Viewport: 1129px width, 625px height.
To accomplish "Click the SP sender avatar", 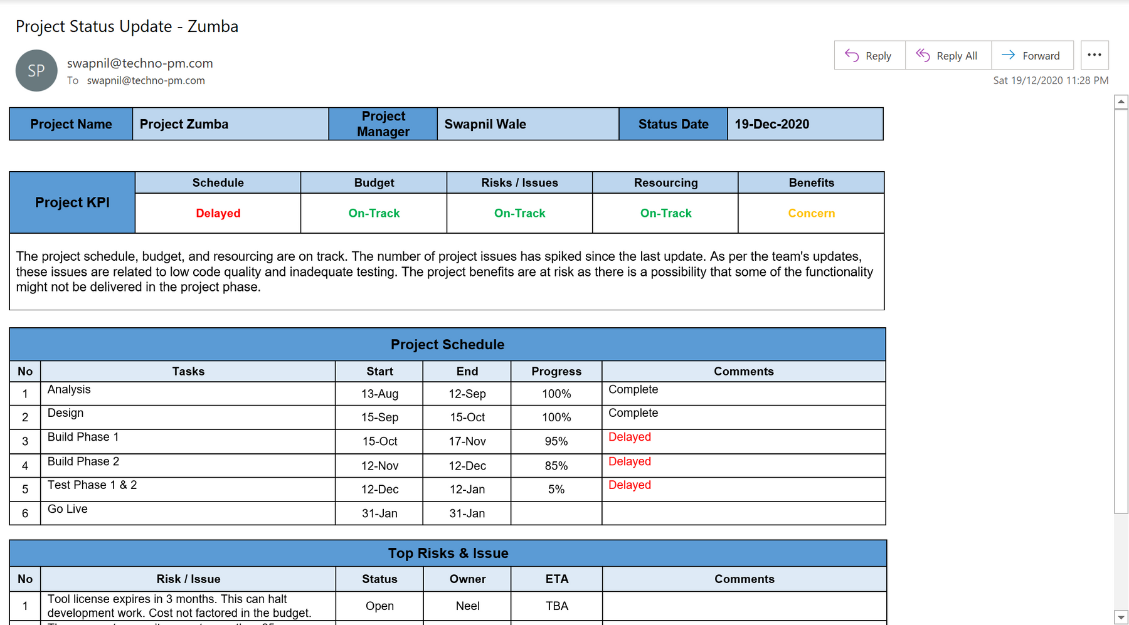I will click(36, 71).
